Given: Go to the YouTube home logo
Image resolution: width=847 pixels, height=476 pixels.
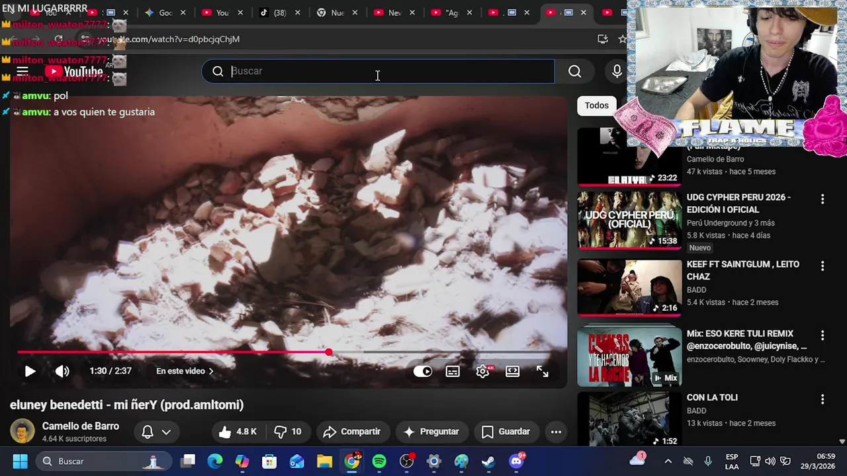Looking at the screenshot, I should pos(74,71).
